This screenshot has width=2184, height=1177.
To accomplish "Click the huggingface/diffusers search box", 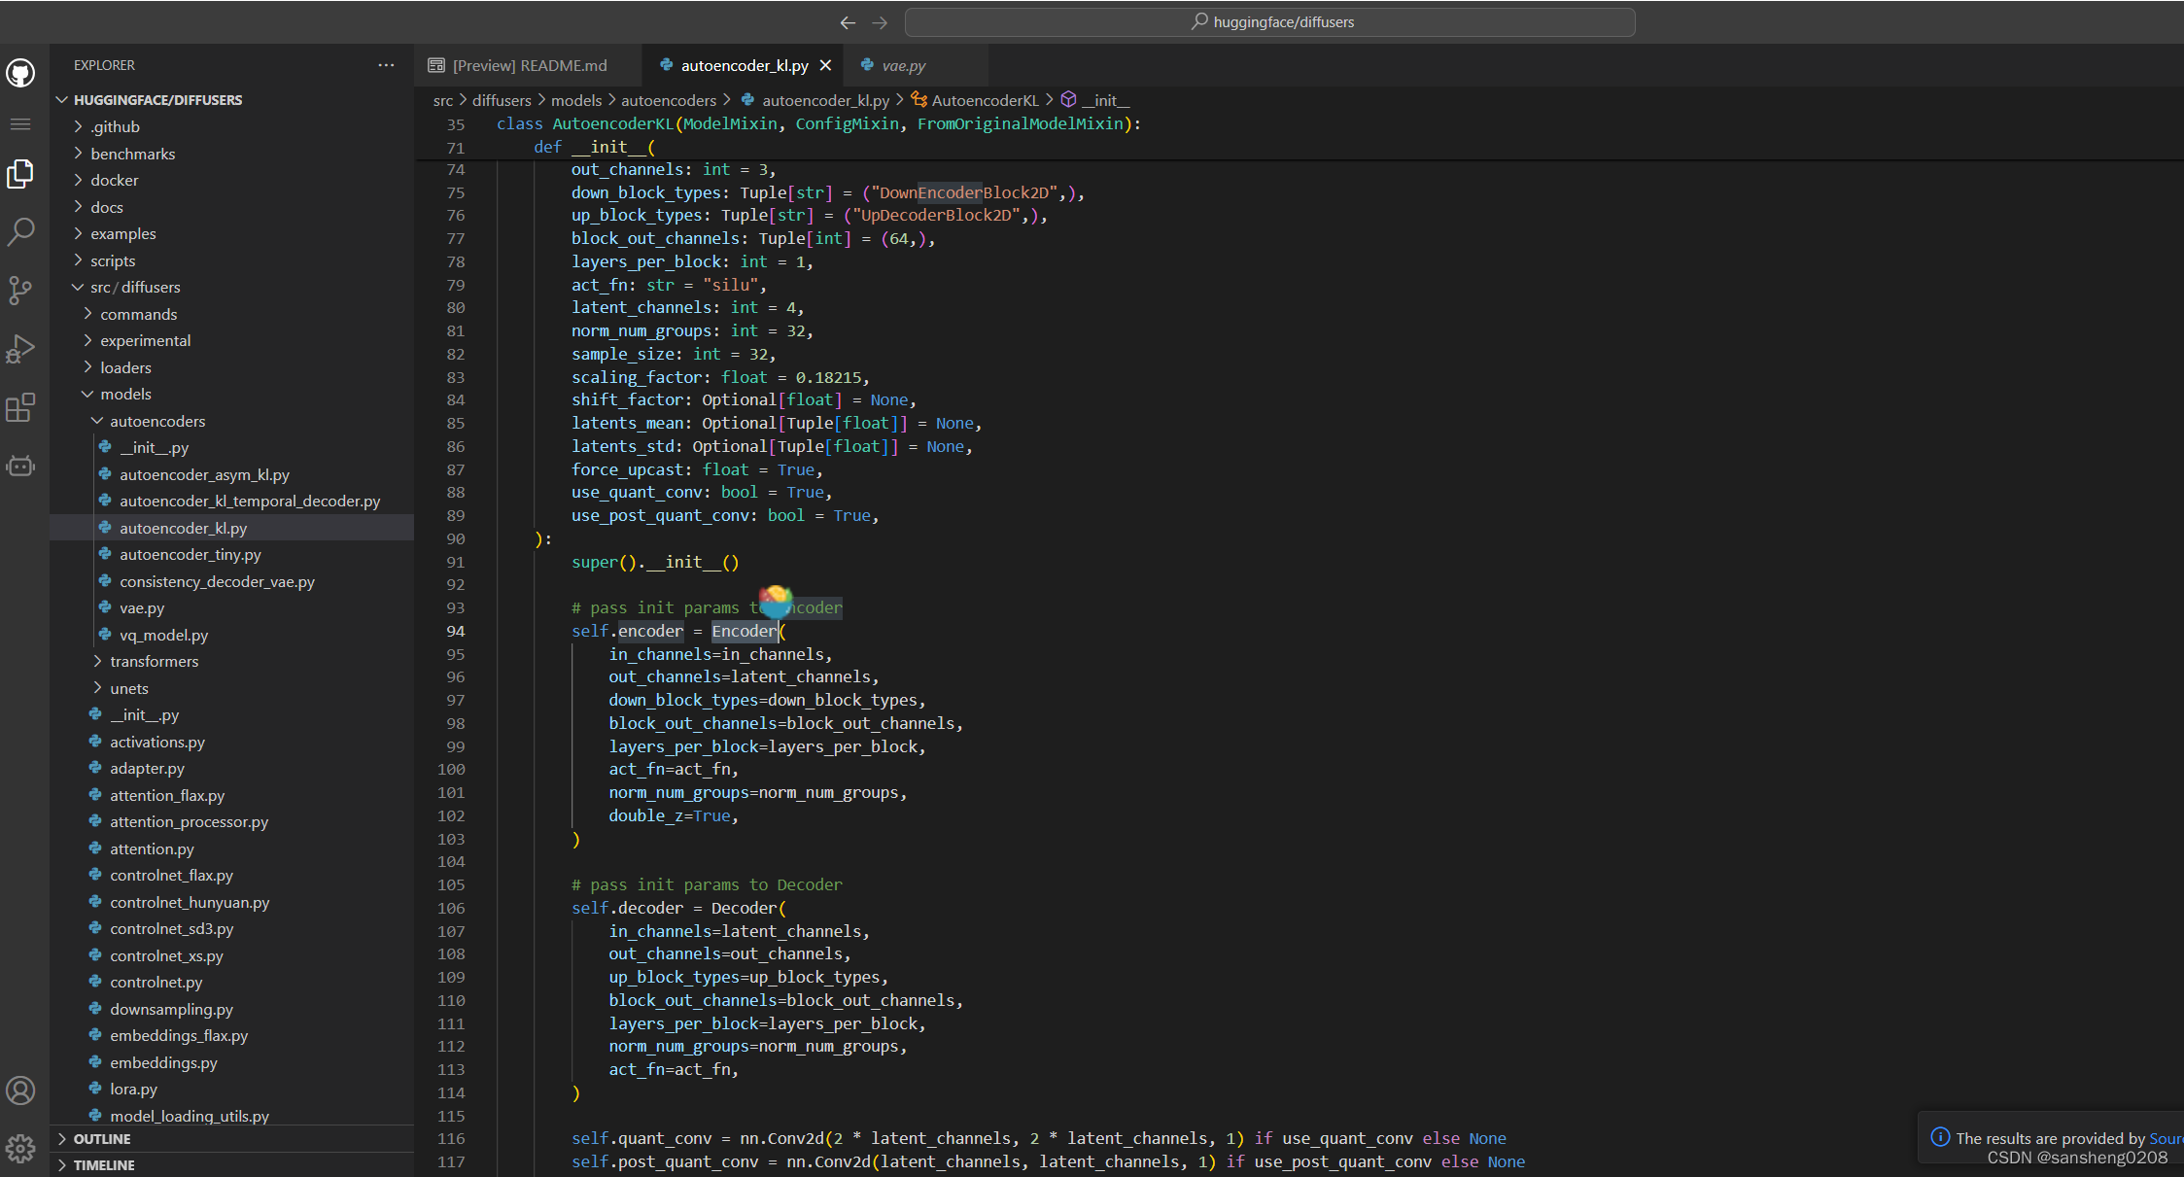I will (1269, 22).
